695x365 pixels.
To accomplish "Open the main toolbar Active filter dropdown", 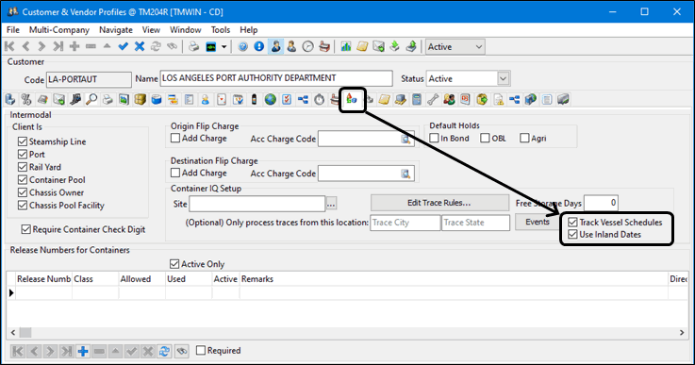I will click(479, 46).
